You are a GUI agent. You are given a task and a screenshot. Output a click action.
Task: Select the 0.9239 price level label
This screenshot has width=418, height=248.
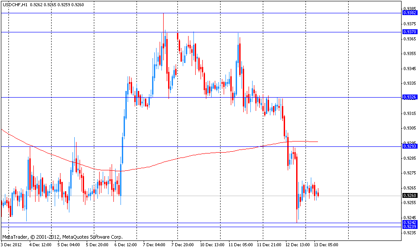pos(410,226)
